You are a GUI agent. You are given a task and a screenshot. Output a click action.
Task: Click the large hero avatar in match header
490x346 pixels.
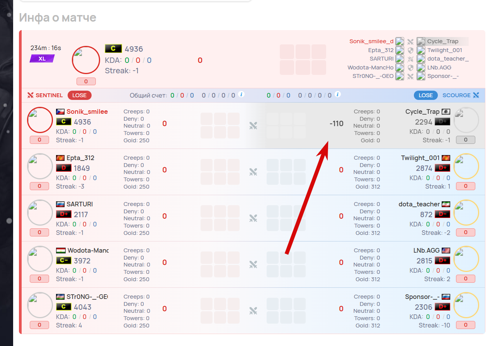tap(86, 60)
